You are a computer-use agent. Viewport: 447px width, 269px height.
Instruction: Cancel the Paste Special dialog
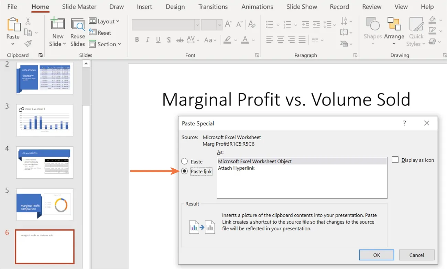click(x=416, y=255)
